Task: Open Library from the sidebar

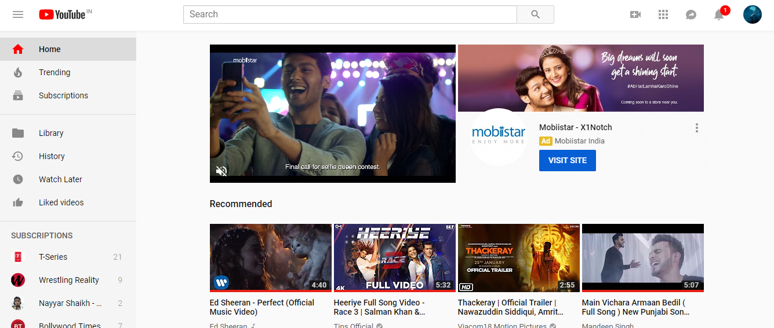Action: point(68,133)
